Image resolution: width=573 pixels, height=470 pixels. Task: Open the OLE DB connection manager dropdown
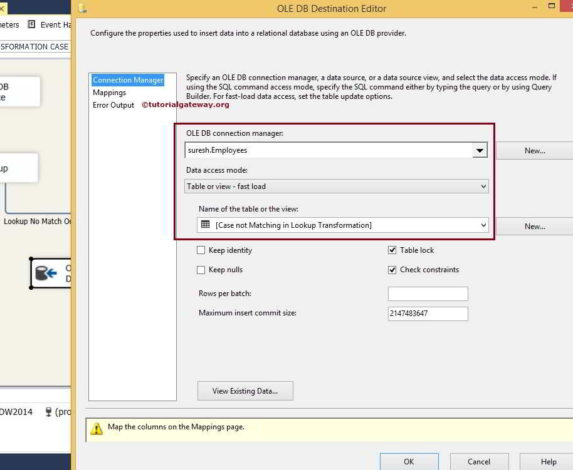tap(480, 150)
